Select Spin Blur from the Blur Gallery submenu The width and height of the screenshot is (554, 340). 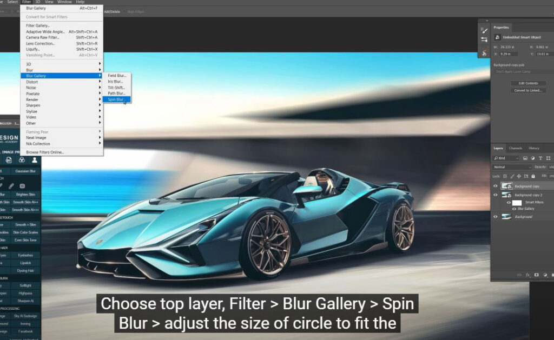pos(117,99)
